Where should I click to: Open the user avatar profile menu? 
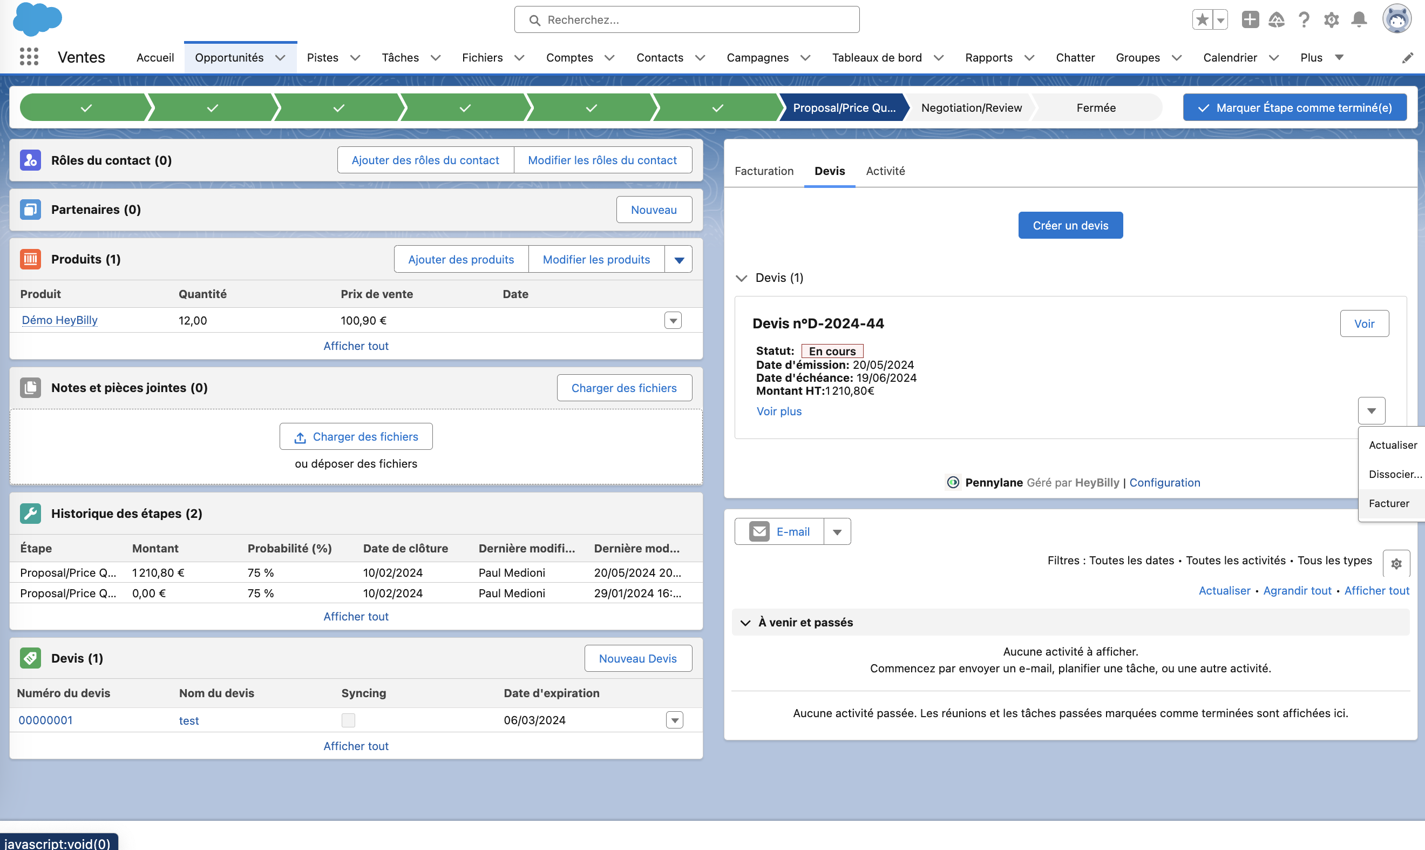click(1396, 20)
